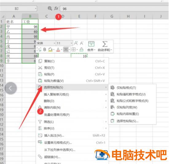Open the insert function fx button
The image size is (169, 164).
point(56,8)
